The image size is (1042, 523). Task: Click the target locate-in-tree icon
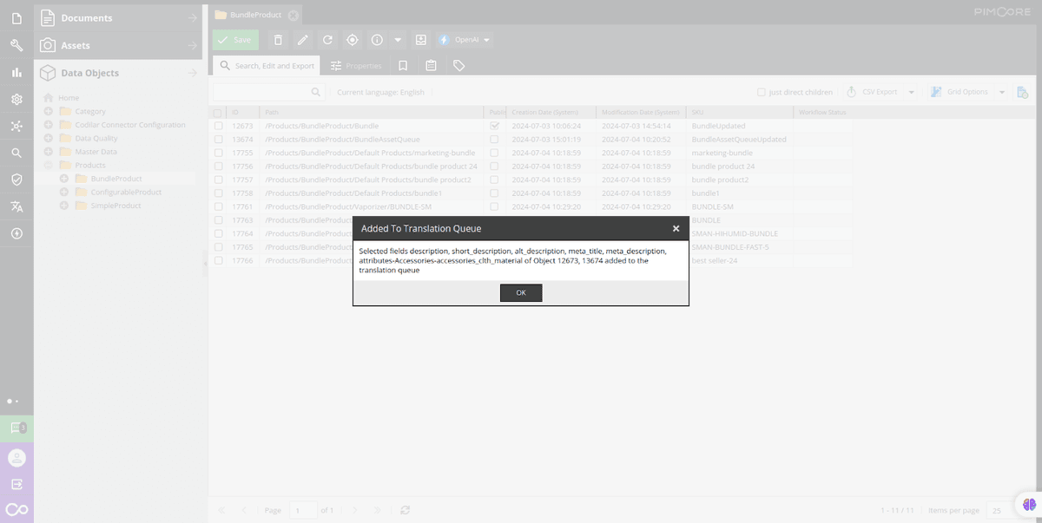coord(353,40)
